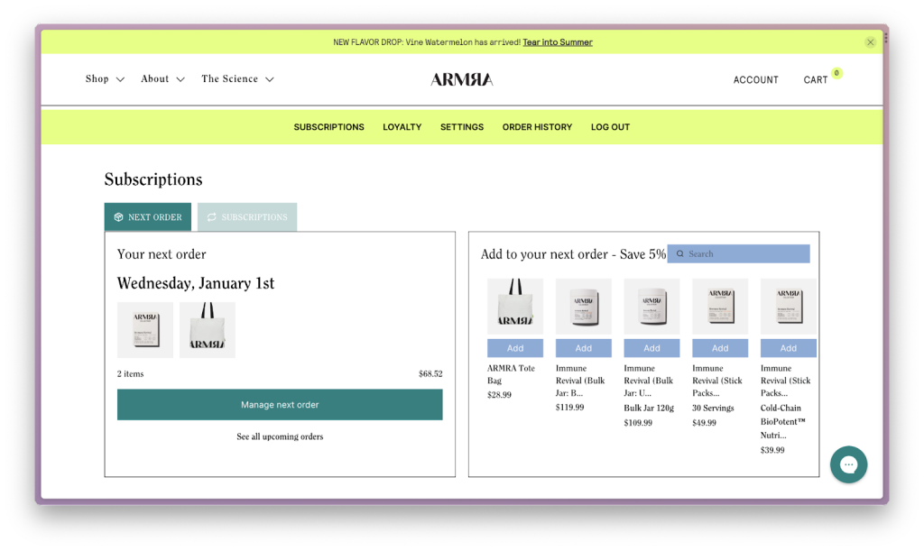Click the Search products field
The image size is (924, 551).
738,253
